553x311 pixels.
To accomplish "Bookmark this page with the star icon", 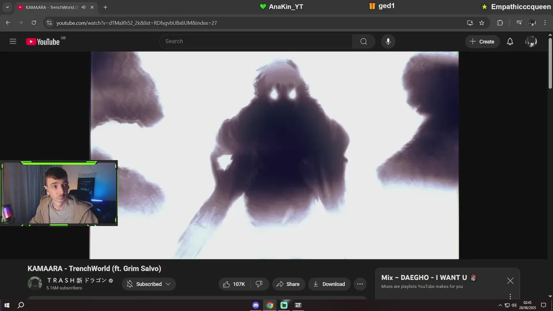I will [482, 22].
